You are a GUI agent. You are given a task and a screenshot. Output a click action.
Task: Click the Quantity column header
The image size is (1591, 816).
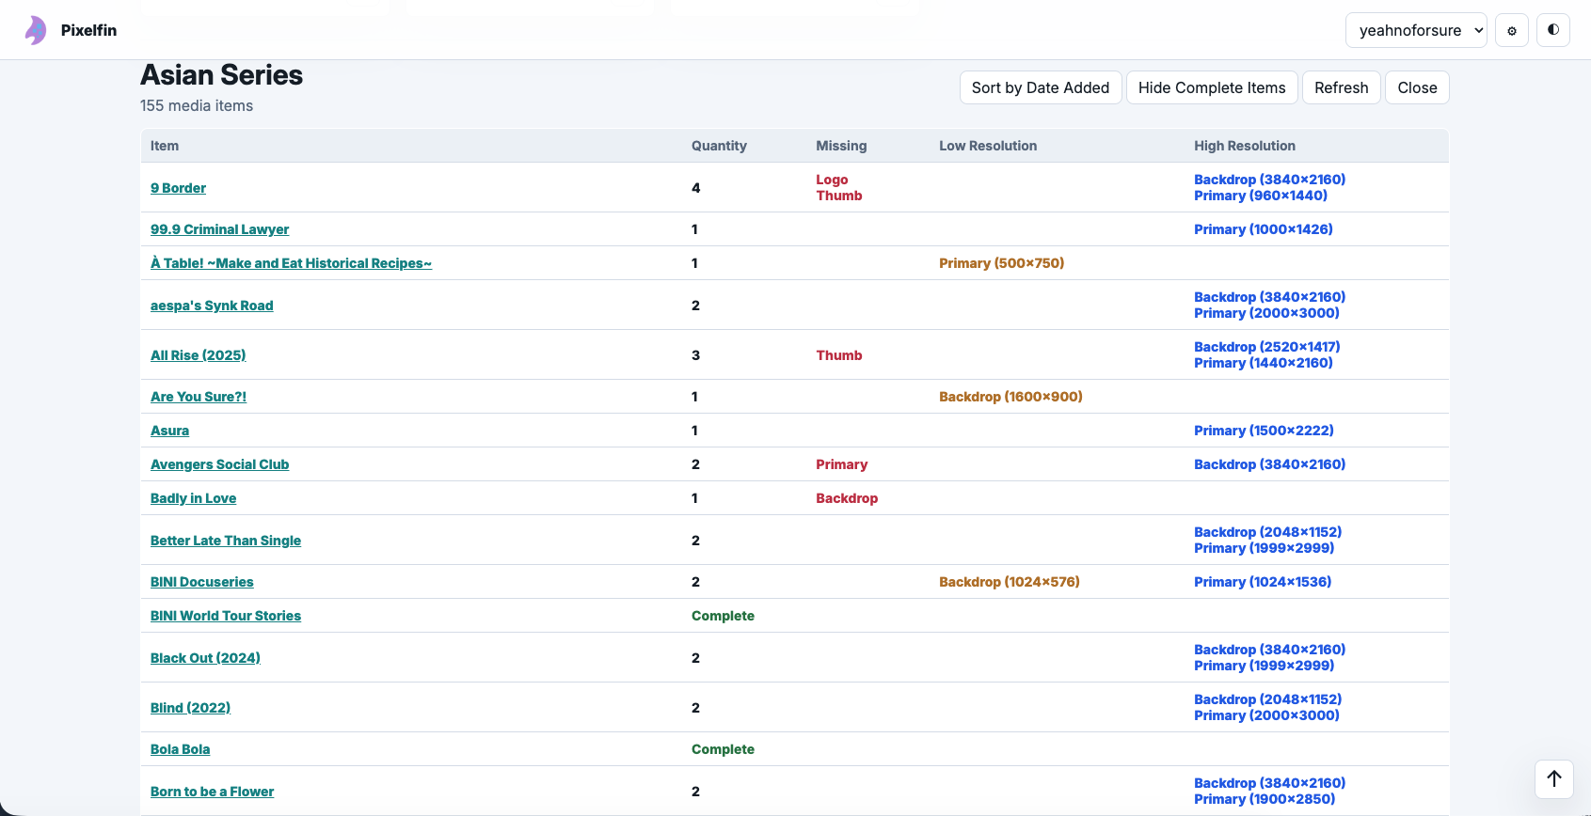[x=719, y=146]
